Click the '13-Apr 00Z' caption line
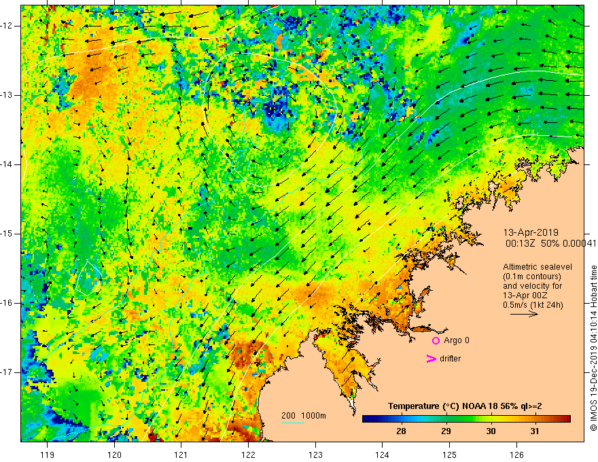This screenshot has width=598, height=462. (524, 296)
